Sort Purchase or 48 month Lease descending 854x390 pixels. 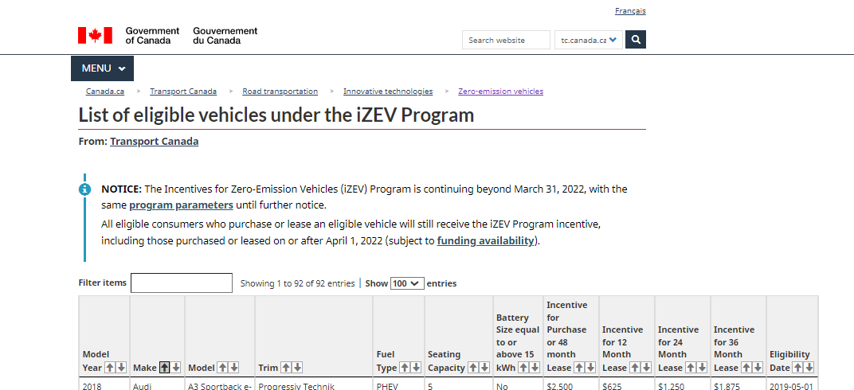pos(590,368)
